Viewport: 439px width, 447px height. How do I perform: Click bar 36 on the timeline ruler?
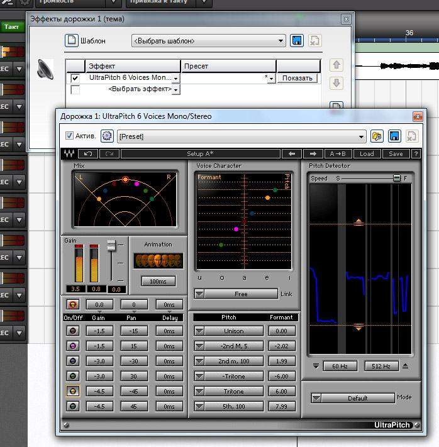point(409,33)
